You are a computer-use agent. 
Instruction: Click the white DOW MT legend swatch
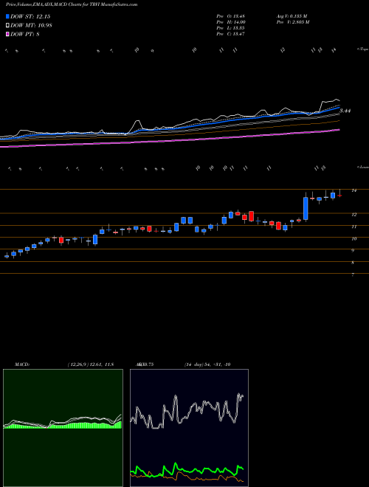pos(8,25)
